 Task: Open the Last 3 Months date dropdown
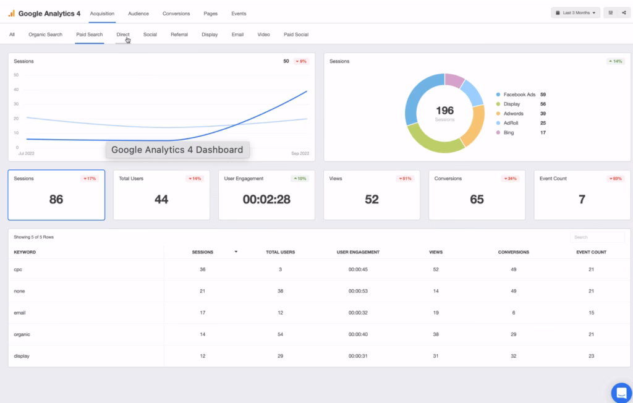[575, 12]
